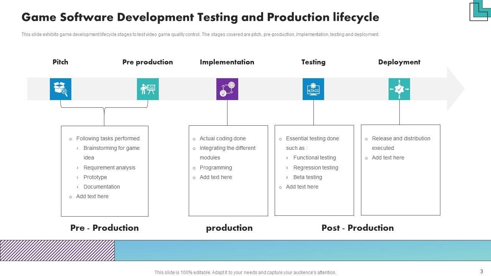Click the large arrow head of timeline
491x276 pixels.
456,89
